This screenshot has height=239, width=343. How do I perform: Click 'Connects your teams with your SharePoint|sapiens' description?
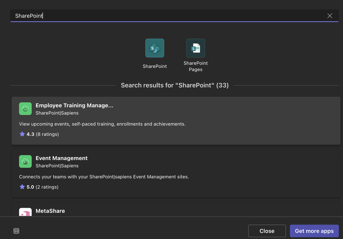point(104,177)
